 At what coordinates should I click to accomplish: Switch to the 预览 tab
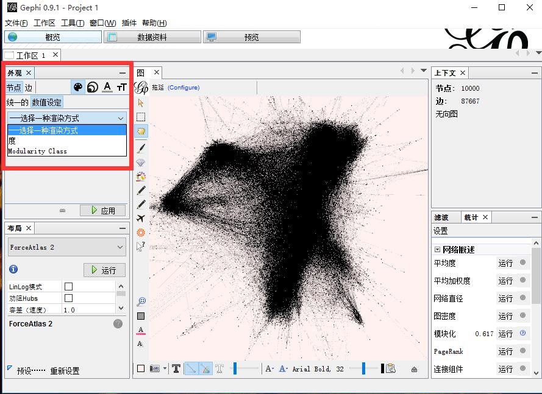click(x=252, y=37)
